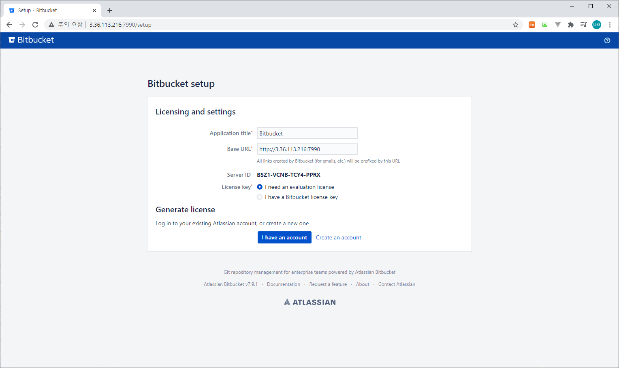Click I have an account button
The height and width of the screenshot is (368, 619).
click(x=284, y=237)
